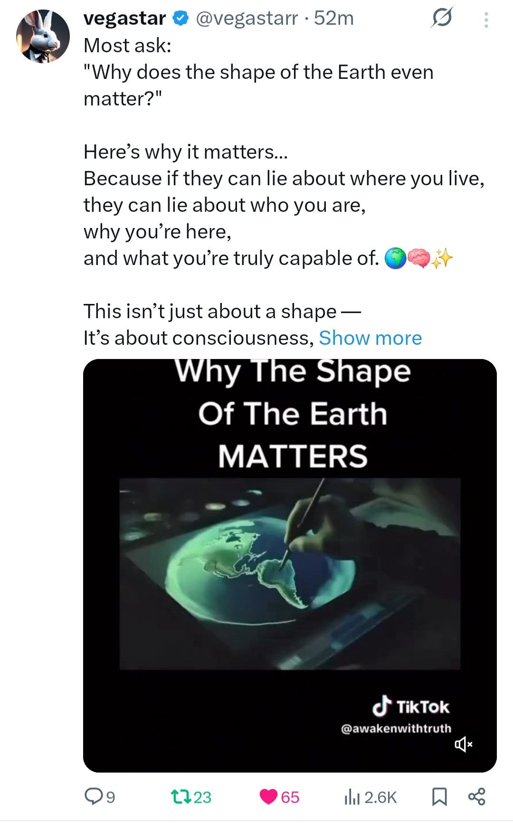Open the vegastar display name link

[124, 19]
